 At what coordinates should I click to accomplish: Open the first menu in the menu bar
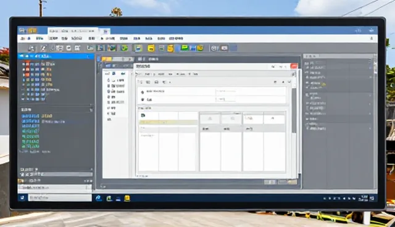25,38
